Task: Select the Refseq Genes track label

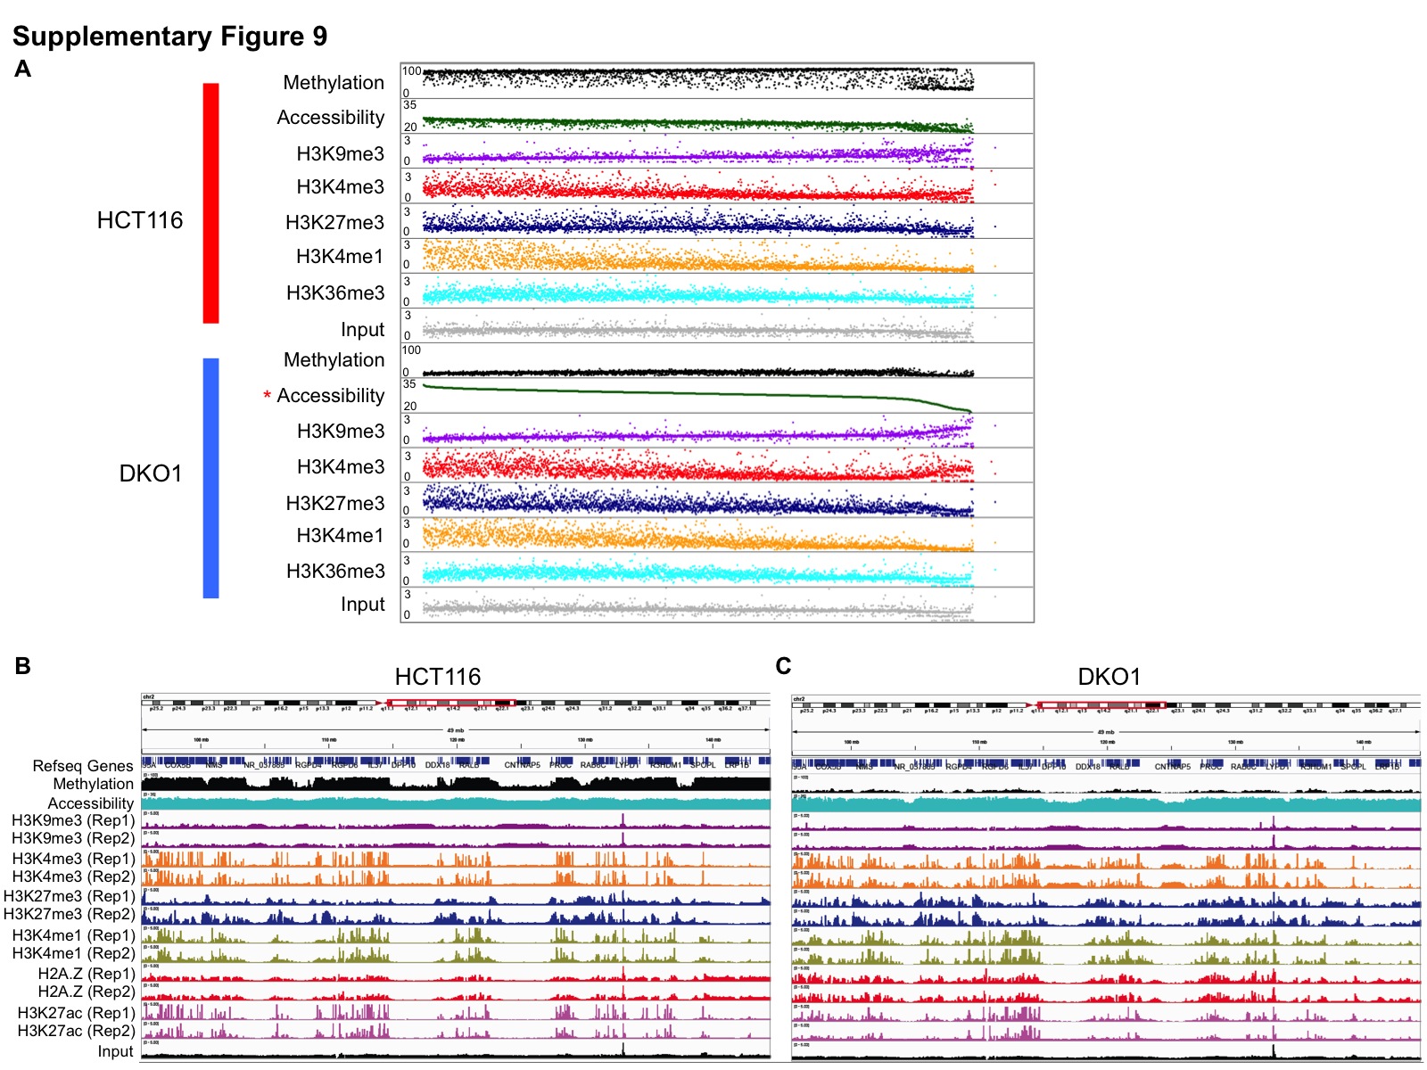Action: click(x=83, y=766)
